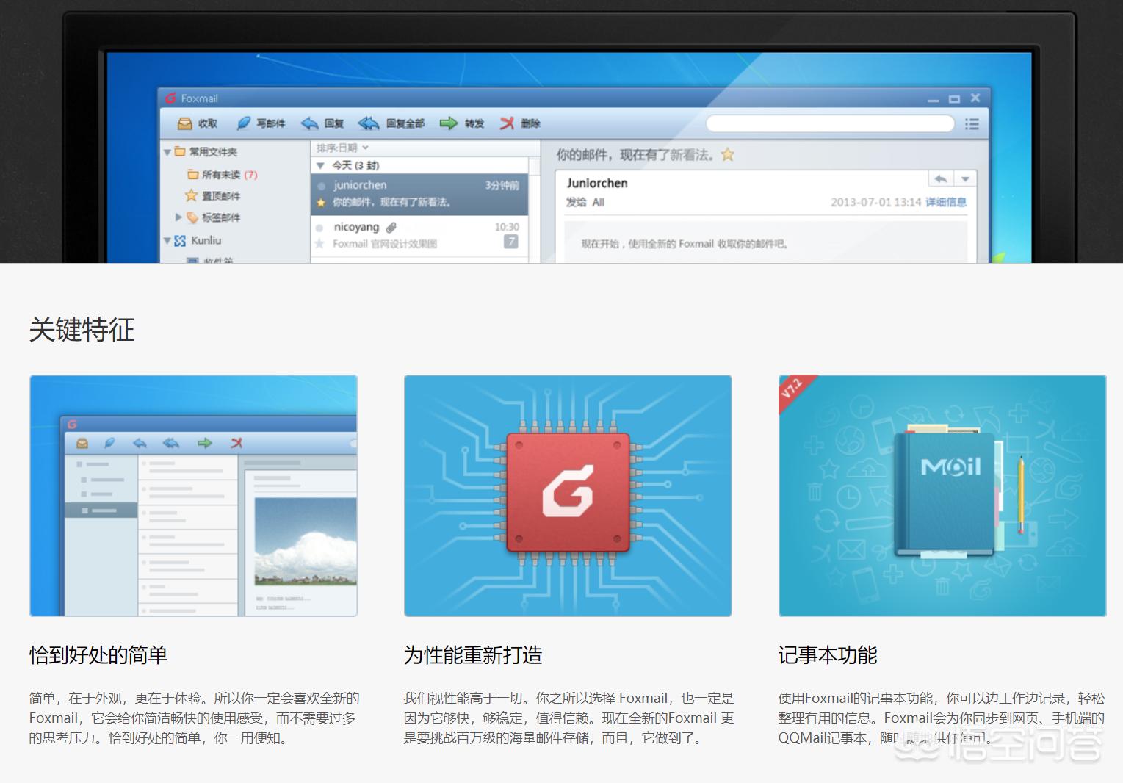
Task: Click the Foxmail toolbar search field
Action: pyautogui.click(x=829, y=123)
